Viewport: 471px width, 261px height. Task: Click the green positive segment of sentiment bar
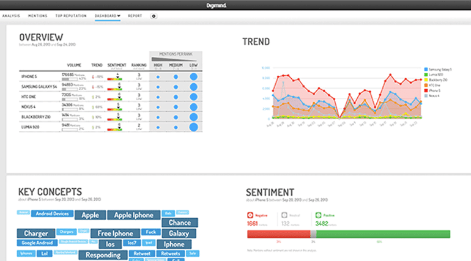coord(384,234)
